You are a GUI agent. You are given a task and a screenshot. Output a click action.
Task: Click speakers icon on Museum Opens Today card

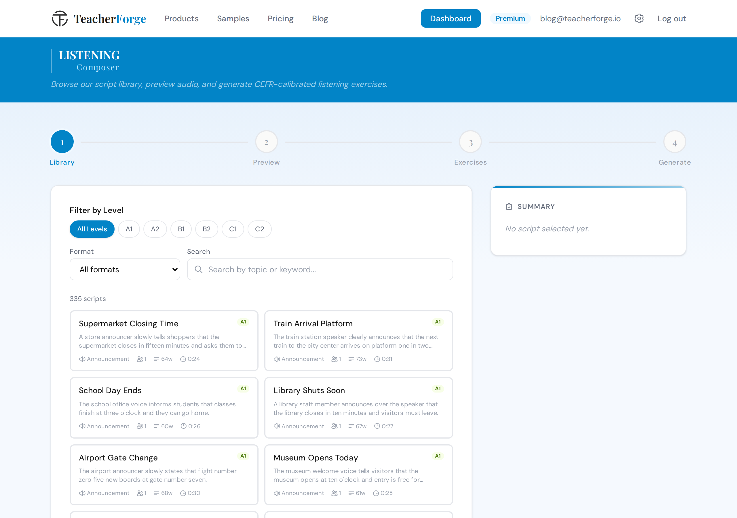tap(335, 493)
